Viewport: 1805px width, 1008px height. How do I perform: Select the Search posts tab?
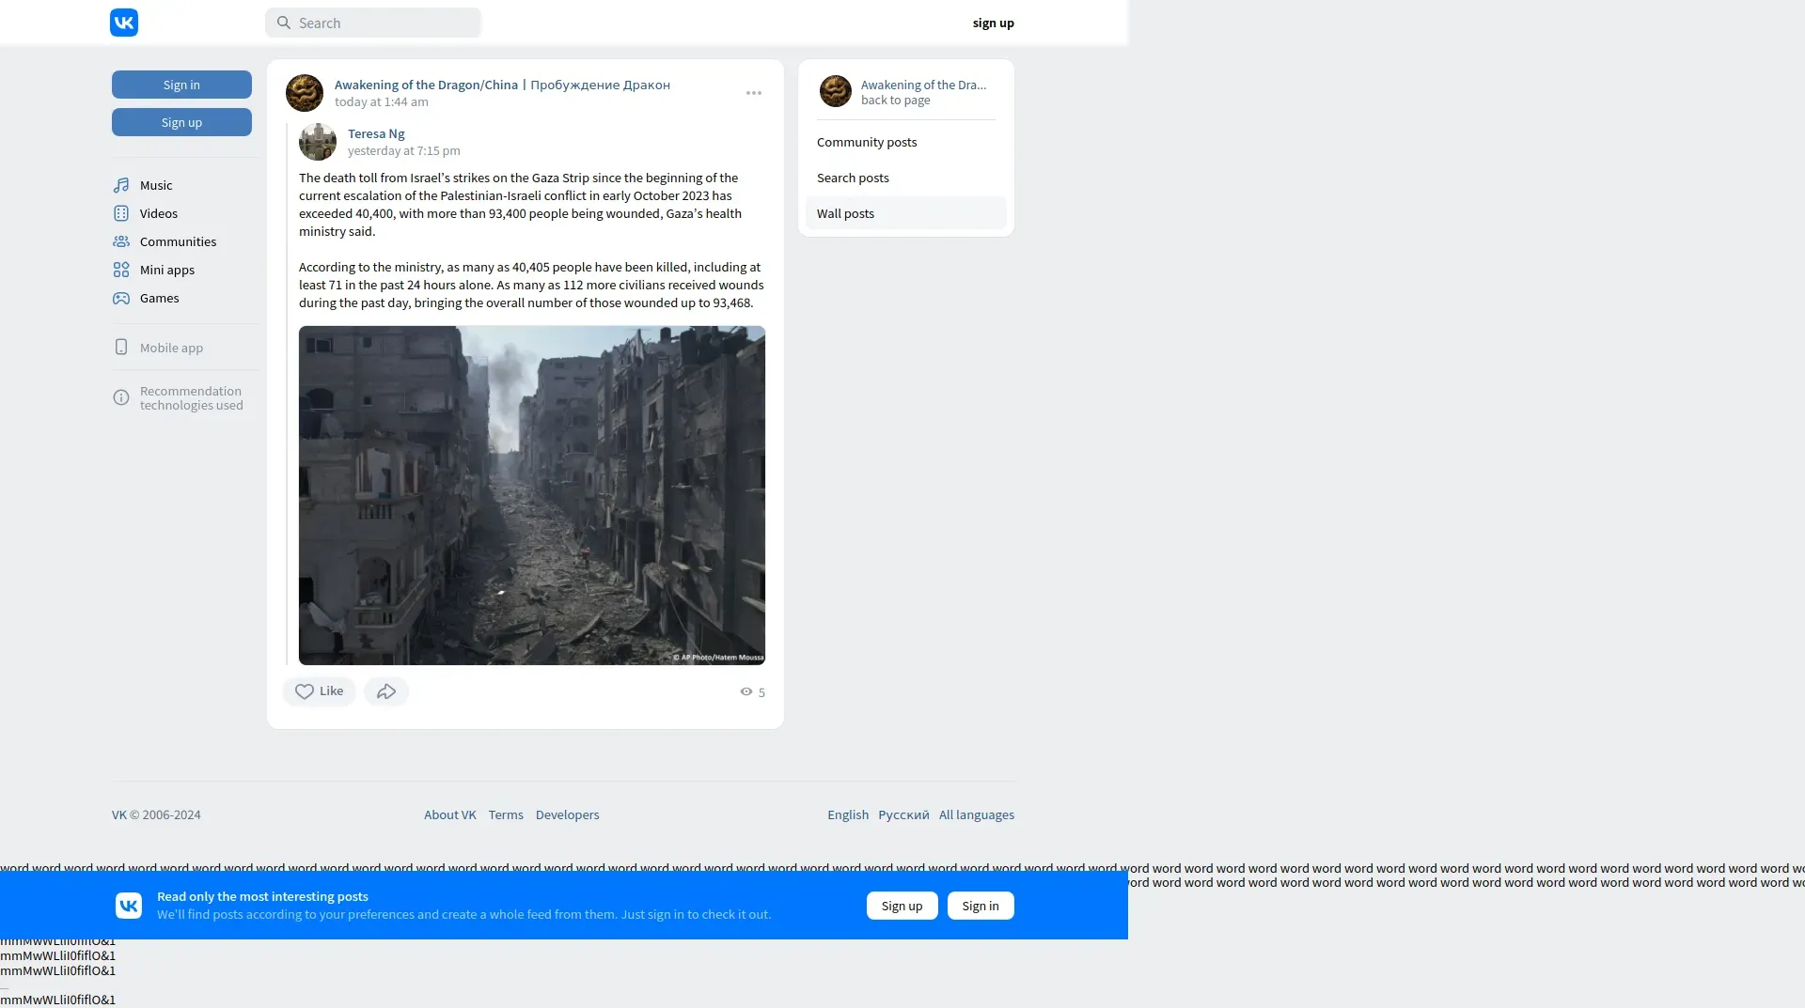pos(906,178)
